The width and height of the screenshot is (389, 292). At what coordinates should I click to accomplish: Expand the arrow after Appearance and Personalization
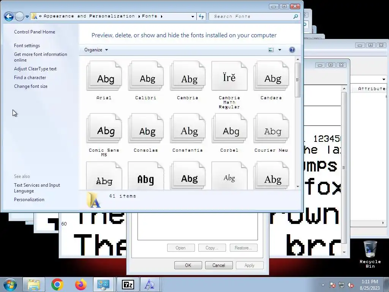(139, 16)
